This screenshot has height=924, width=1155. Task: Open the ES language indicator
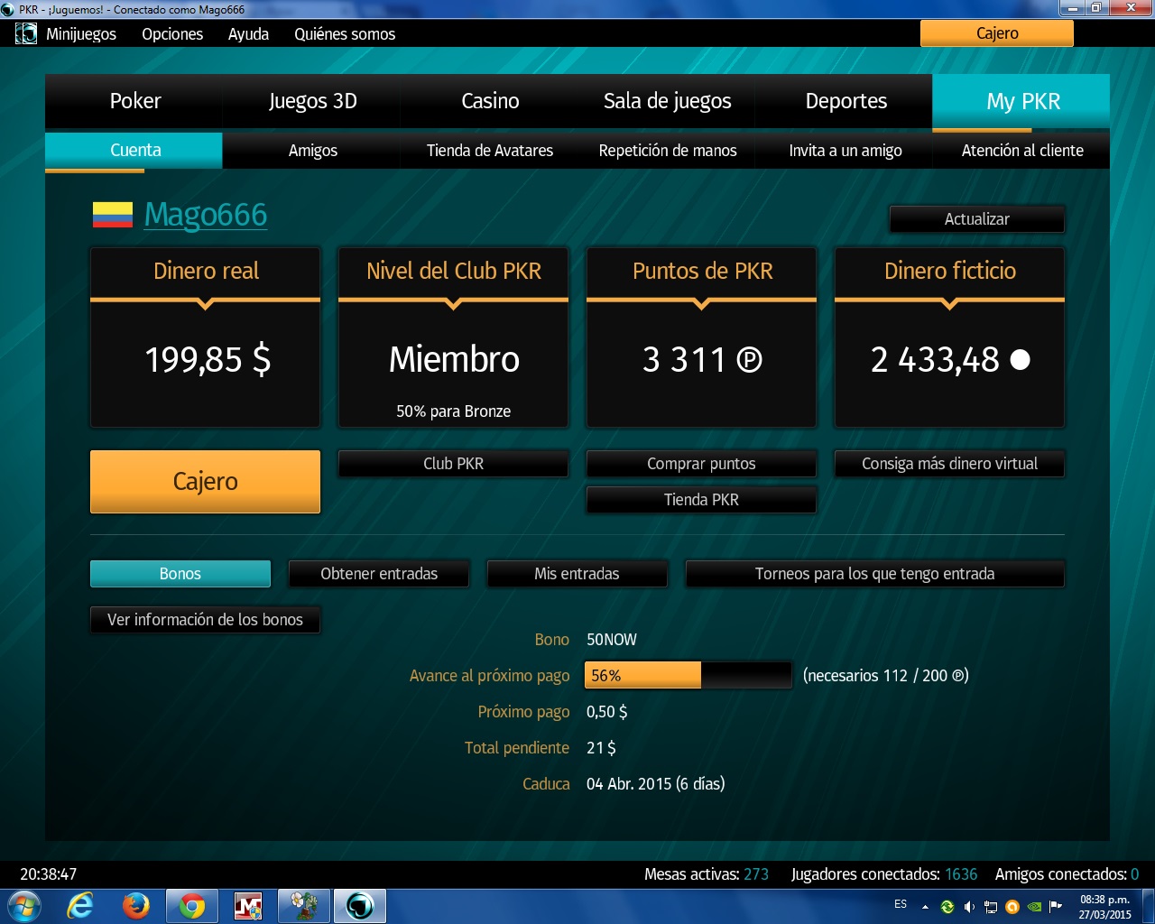click(901, 904)
